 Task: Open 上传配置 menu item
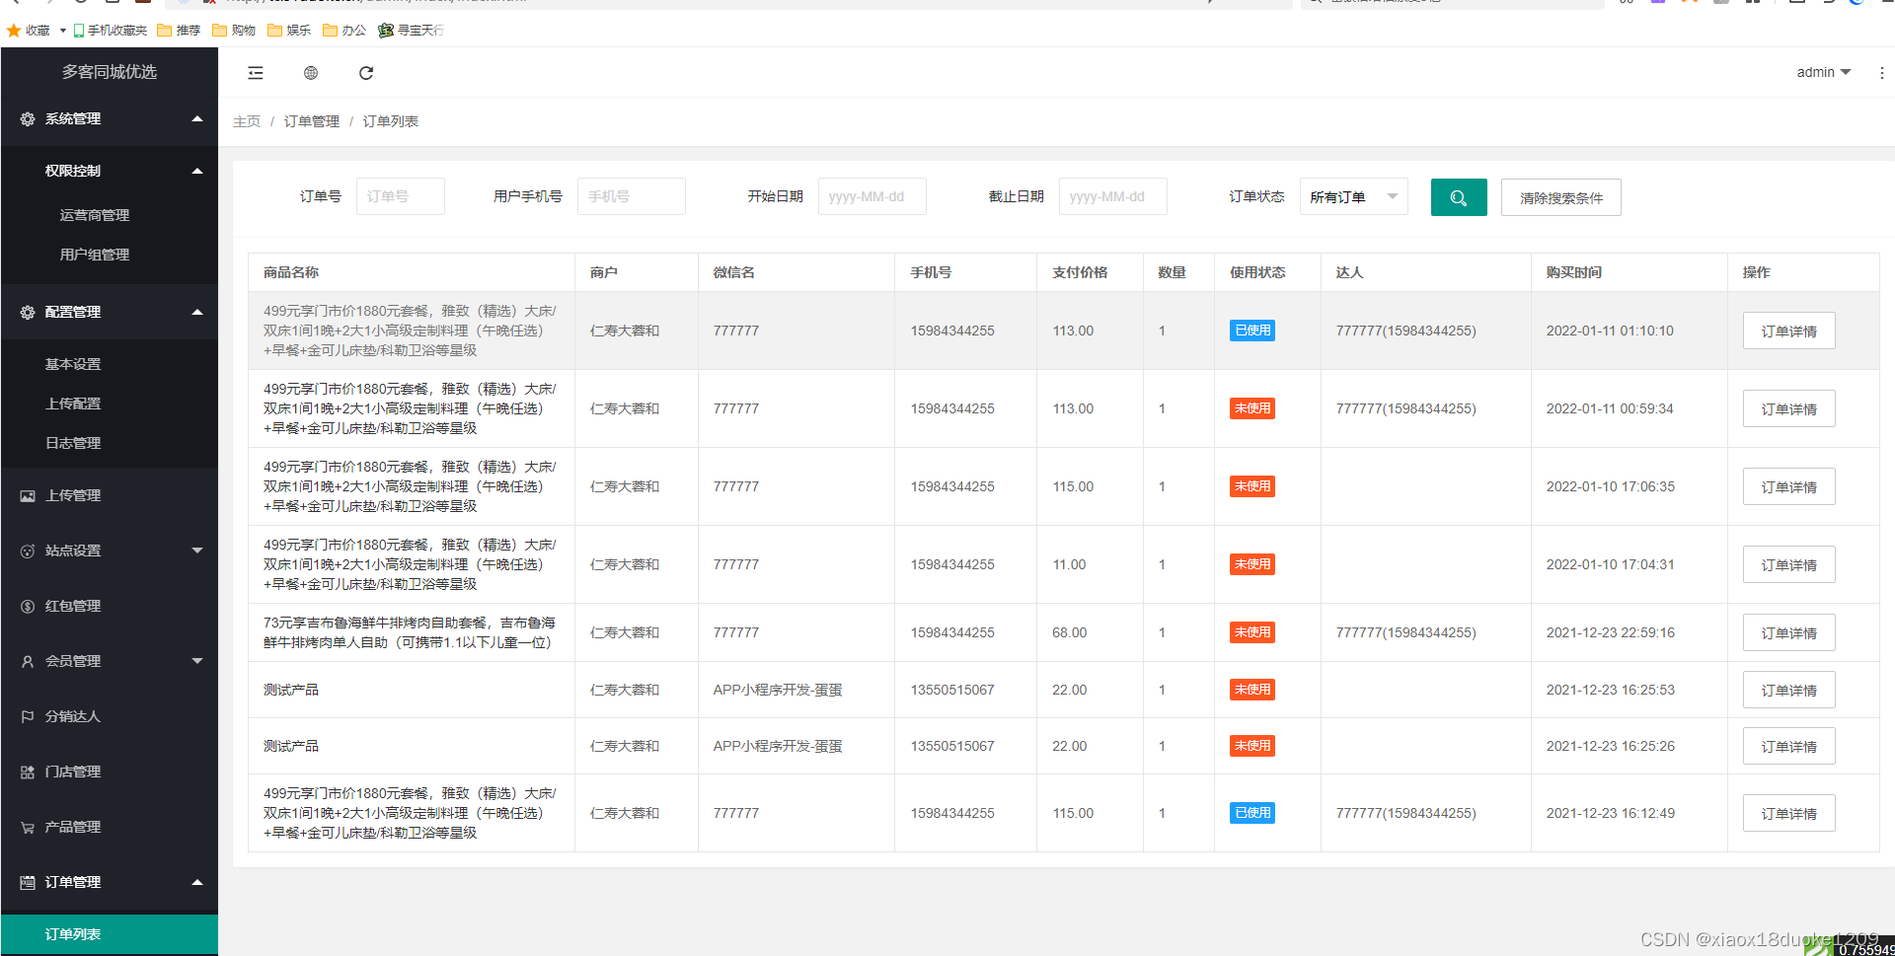point(73,404)
